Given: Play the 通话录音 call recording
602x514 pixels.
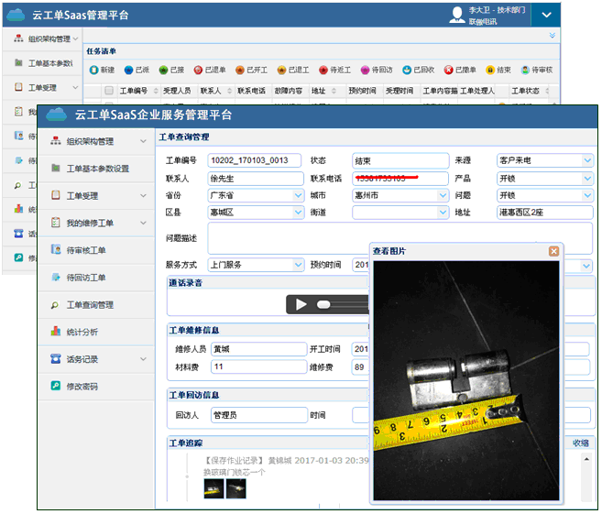Looking at the screenshot, I should click(301, 303).
